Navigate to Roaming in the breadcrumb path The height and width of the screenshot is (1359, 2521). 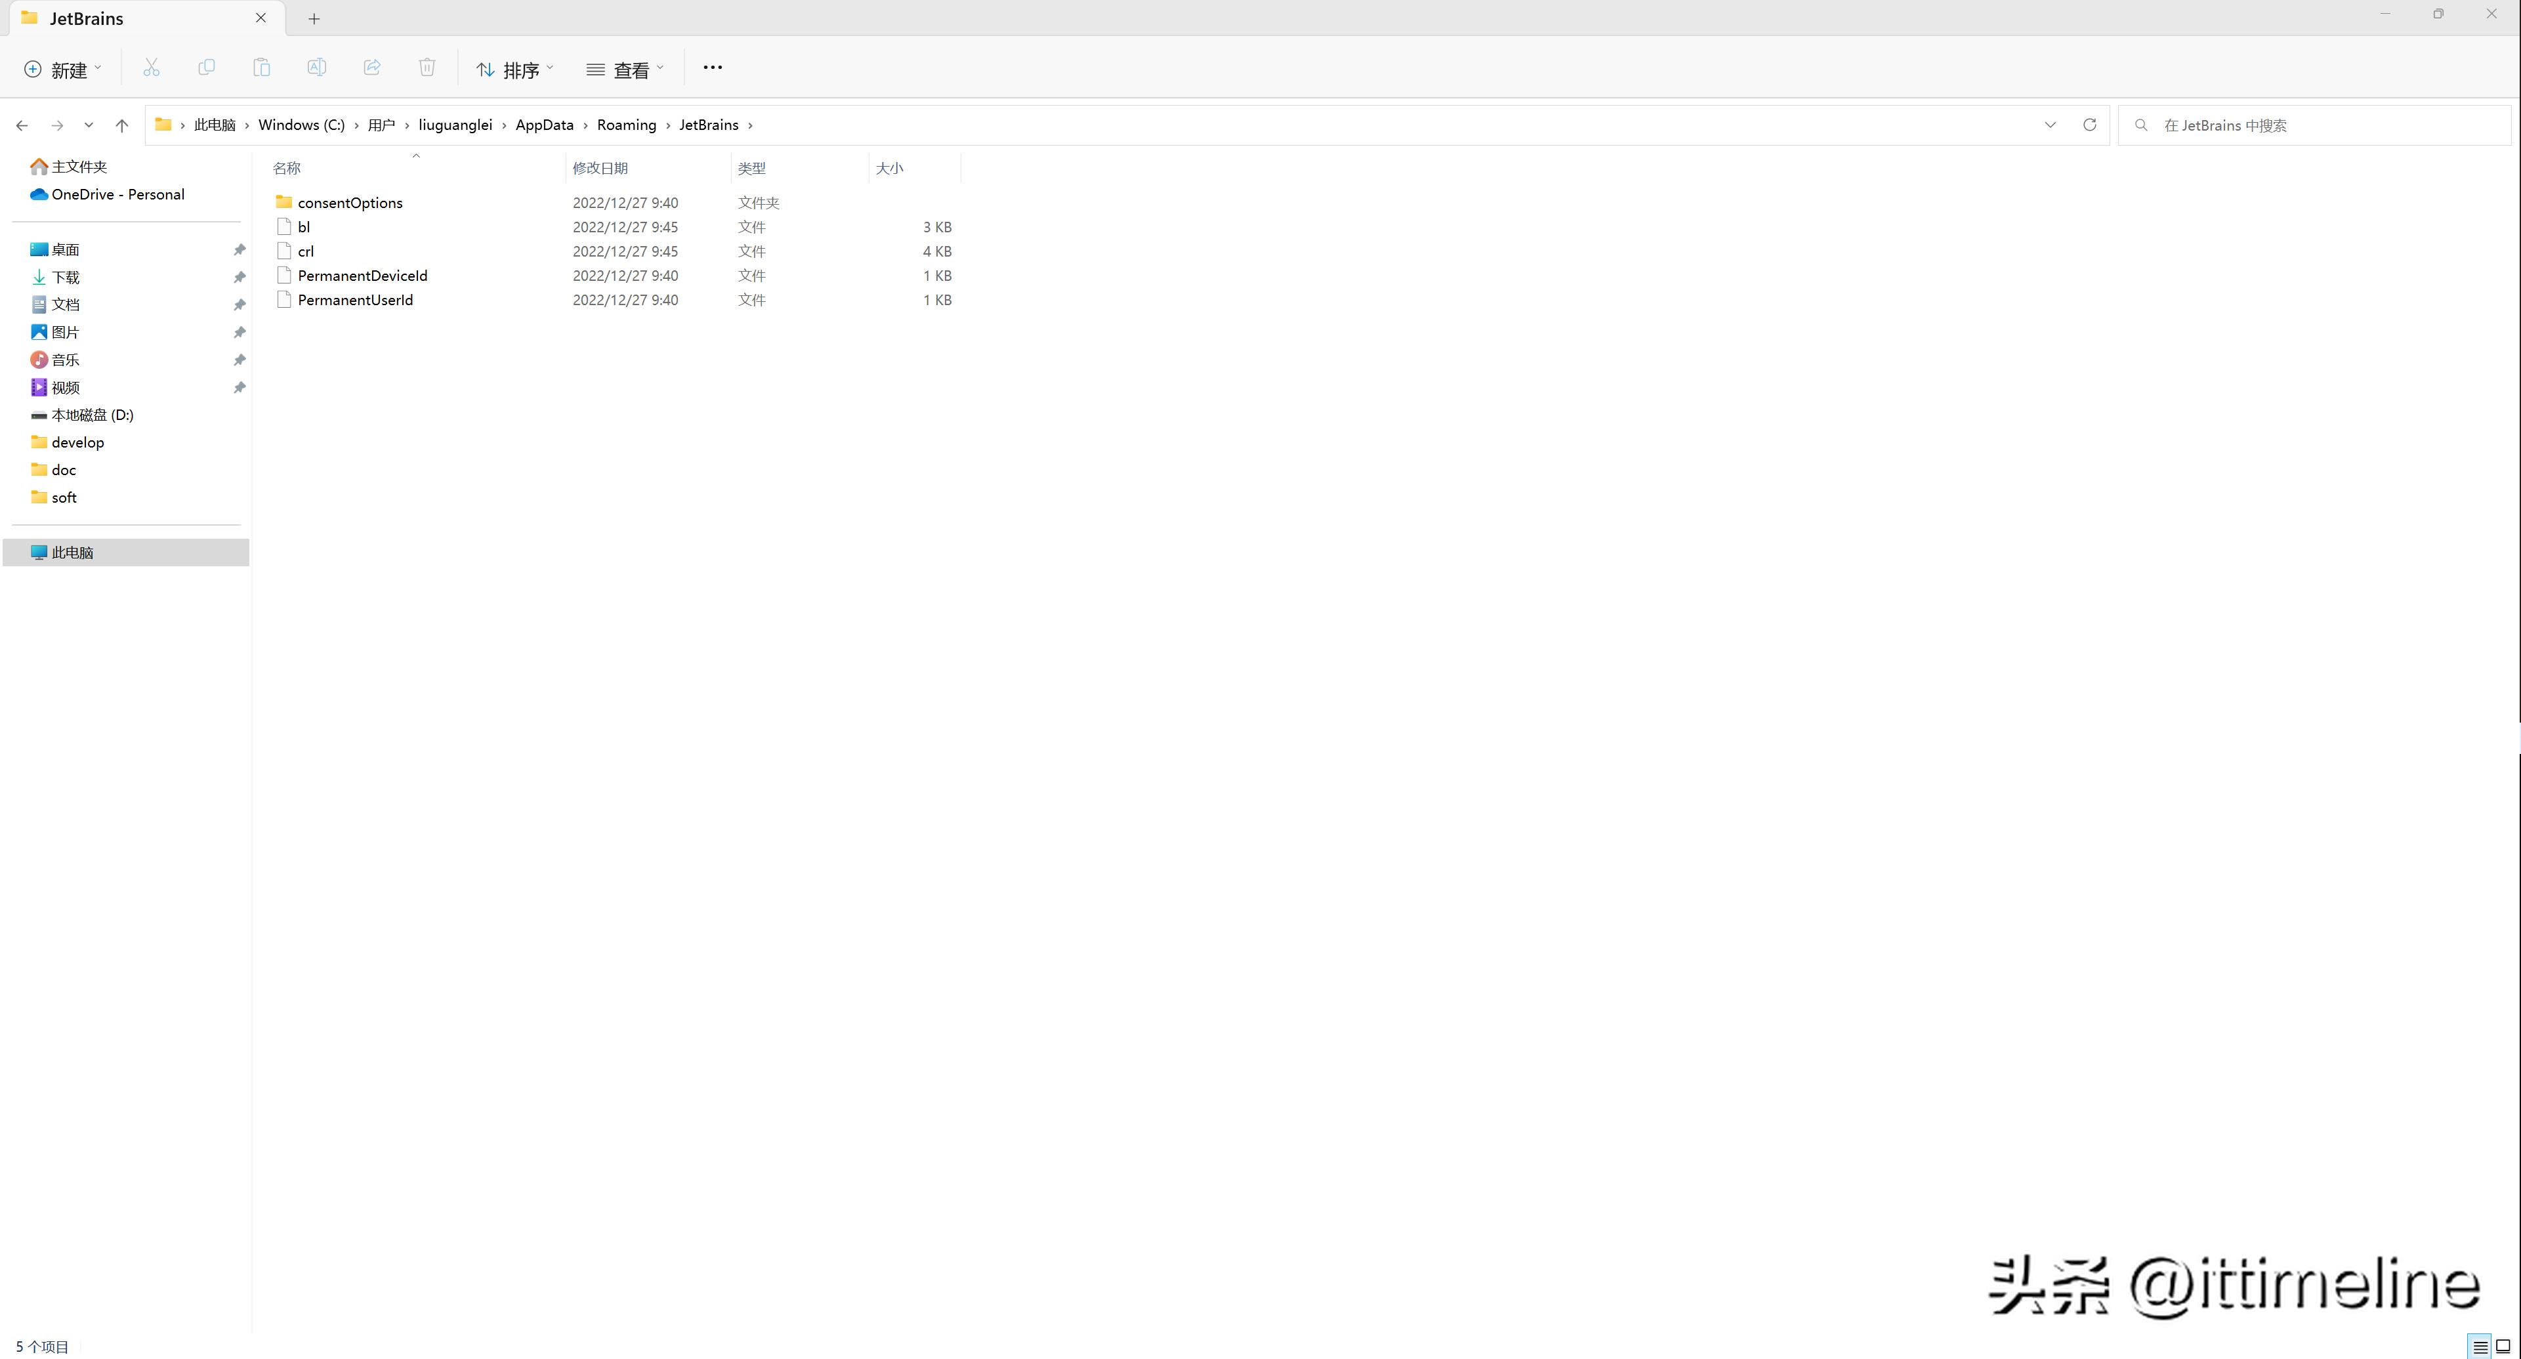(x=627, y=125)
